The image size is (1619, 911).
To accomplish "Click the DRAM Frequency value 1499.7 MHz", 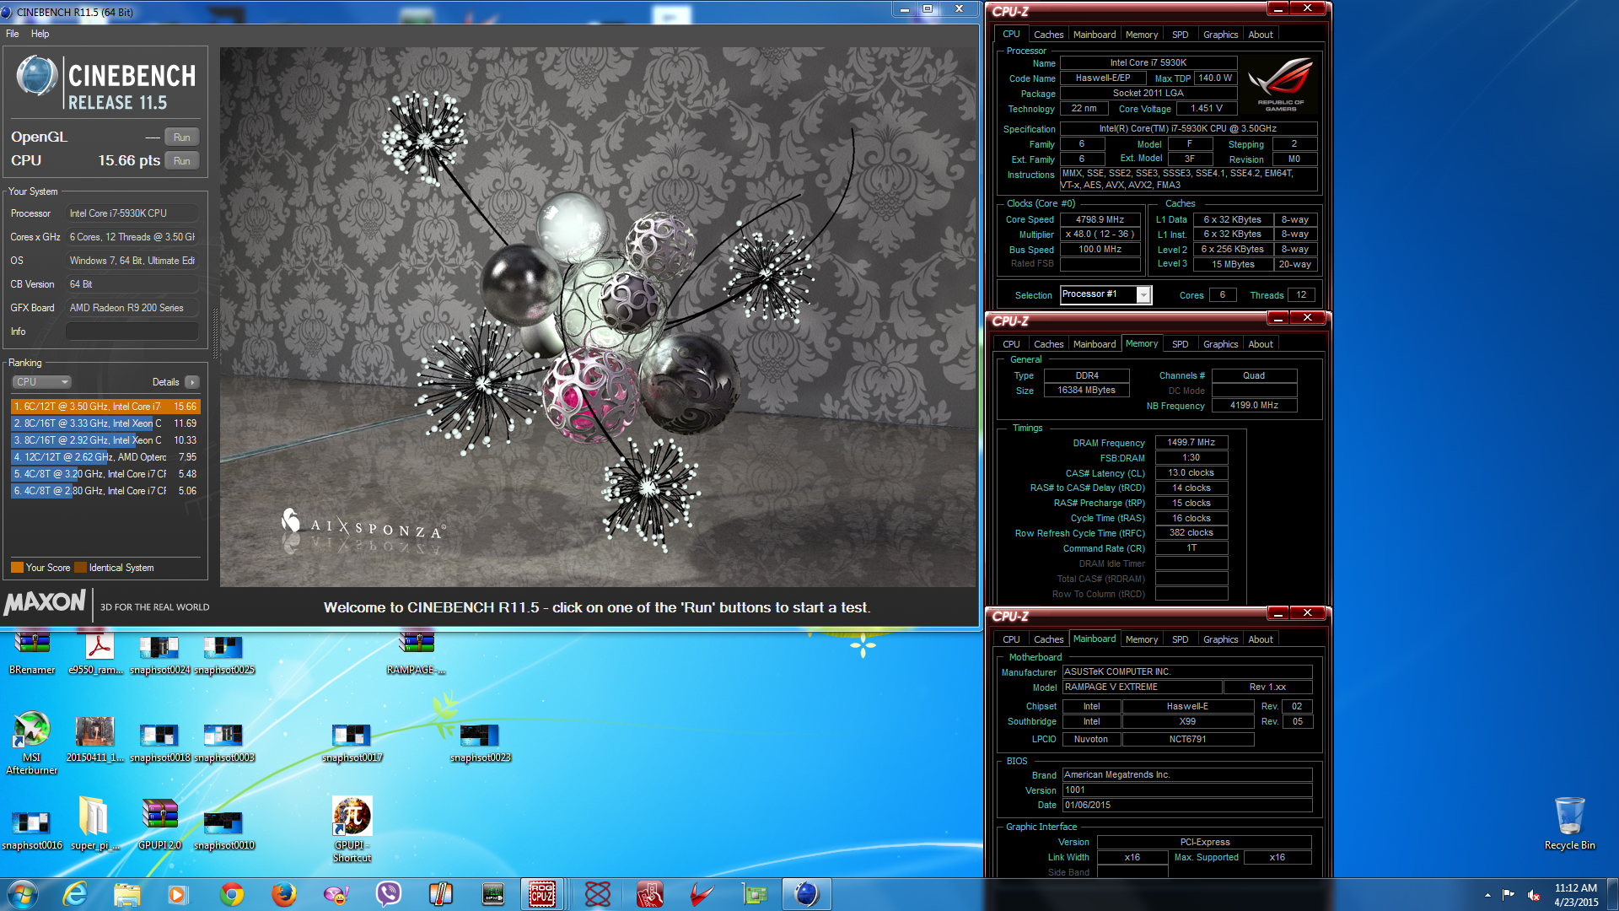I will pyautogui.click(x=1191, y=442).
